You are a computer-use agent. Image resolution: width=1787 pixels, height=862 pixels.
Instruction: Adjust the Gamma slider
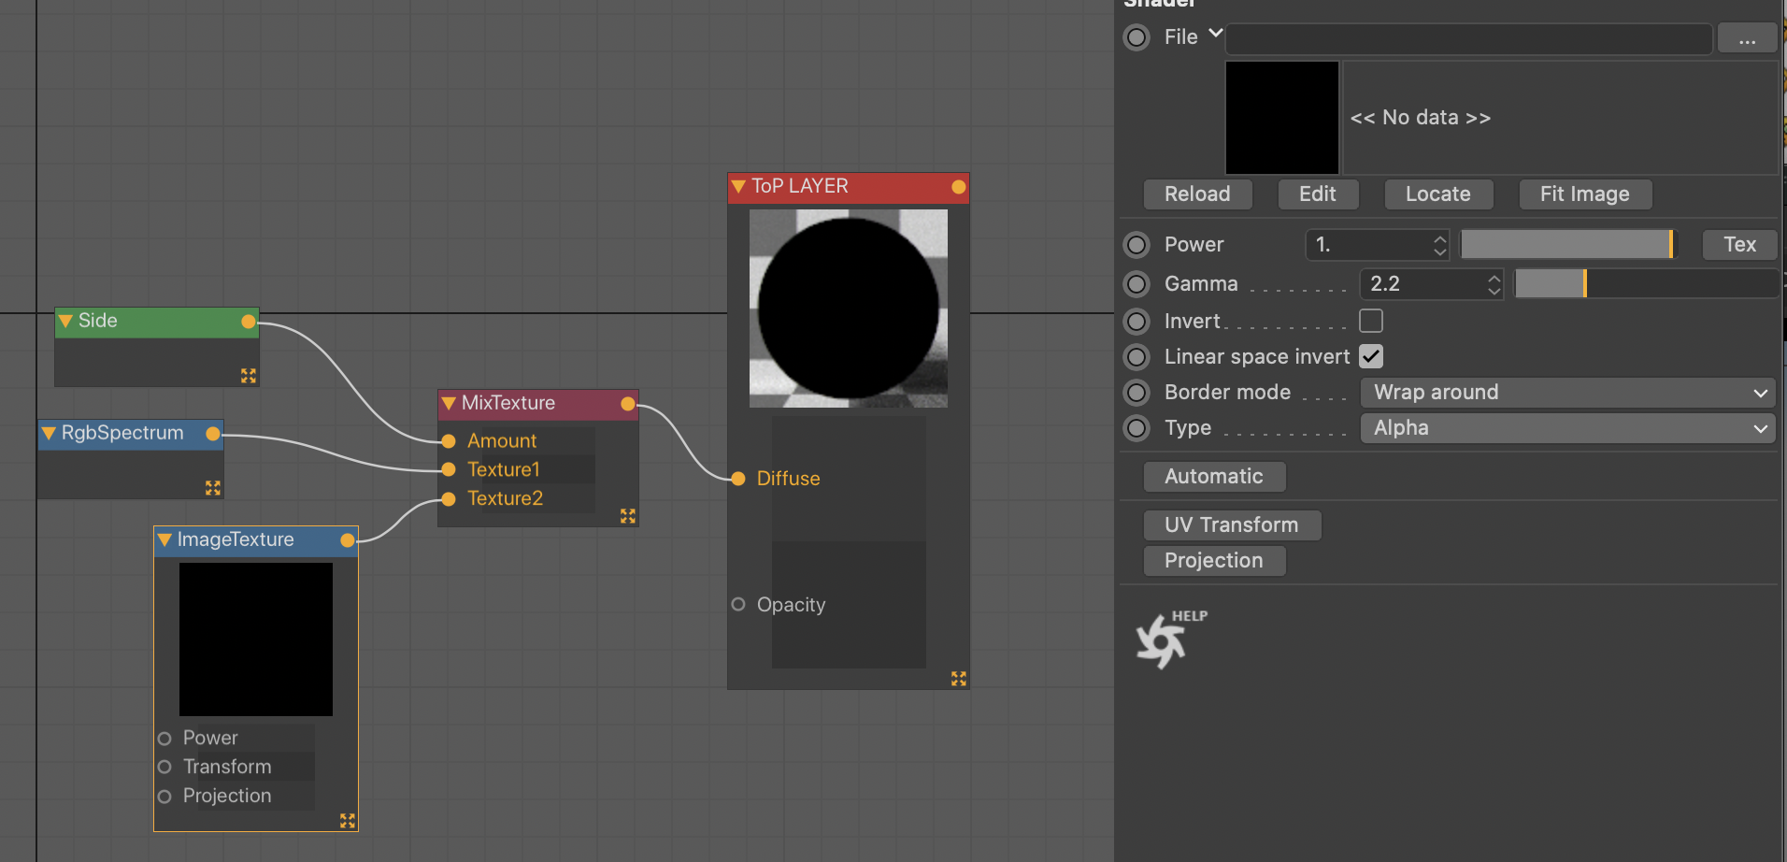click(1646, 284)
